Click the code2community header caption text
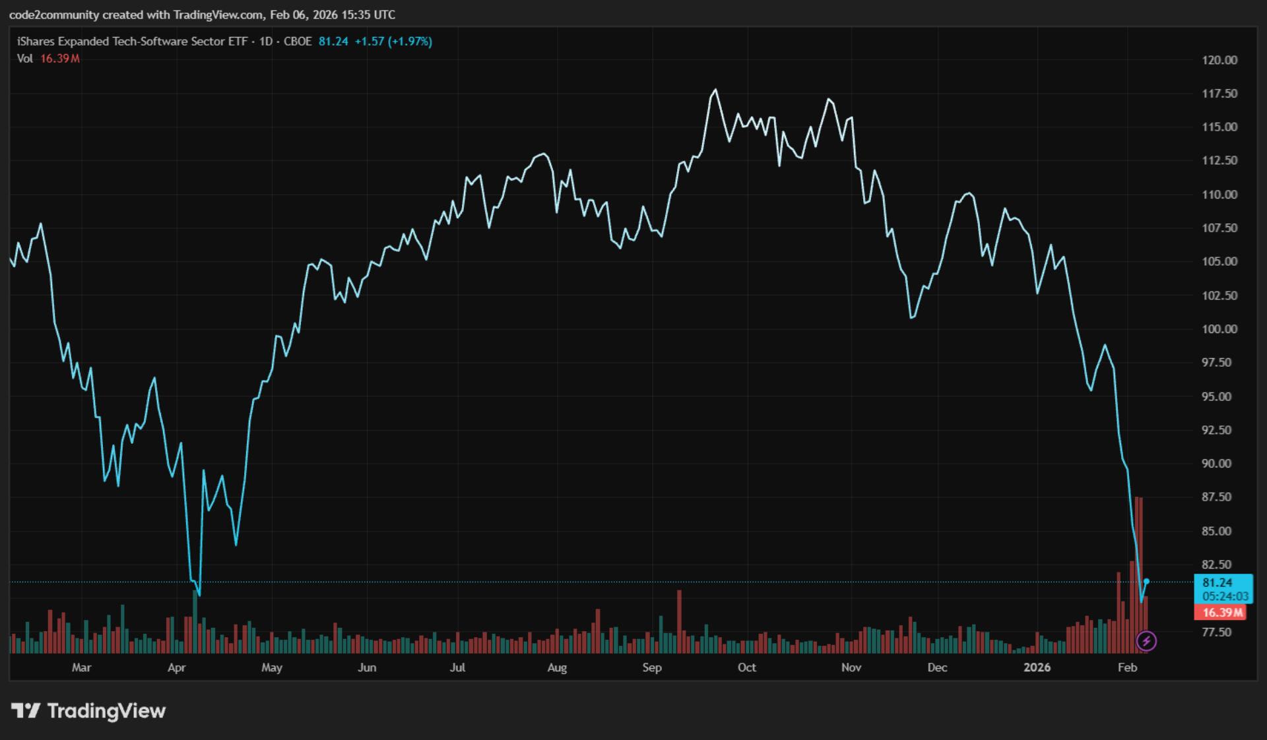 pos(202,15)
